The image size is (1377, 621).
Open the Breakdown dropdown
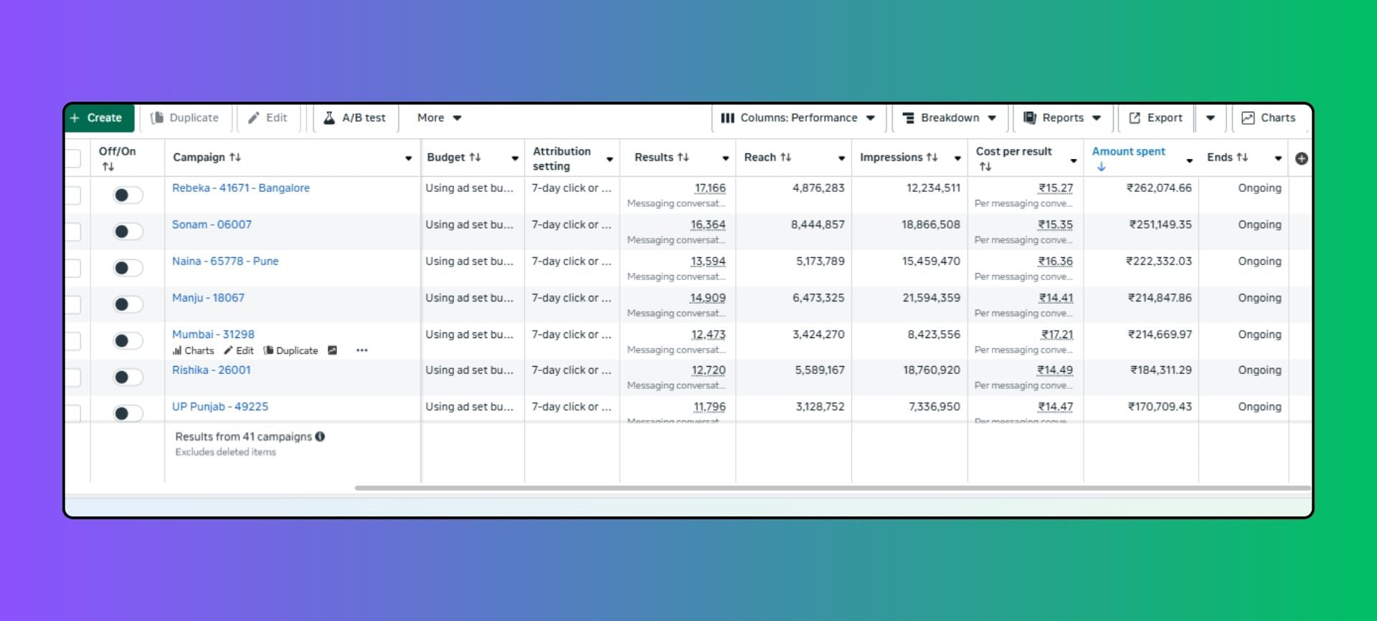coord(949,118)
